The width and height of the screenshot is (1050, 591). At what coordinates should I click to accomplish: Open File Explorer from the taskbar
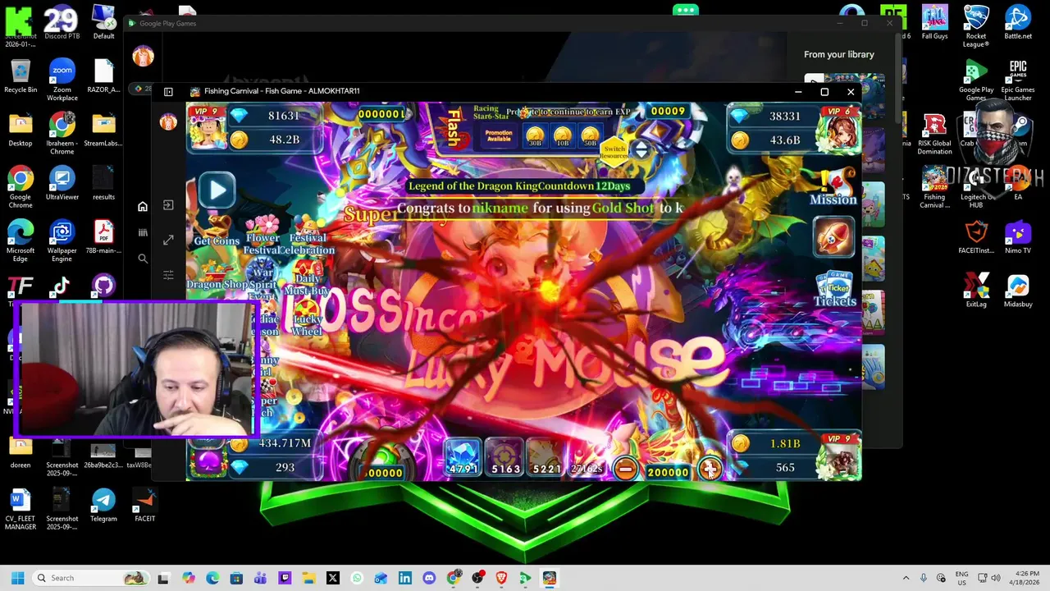pos(308,578)
